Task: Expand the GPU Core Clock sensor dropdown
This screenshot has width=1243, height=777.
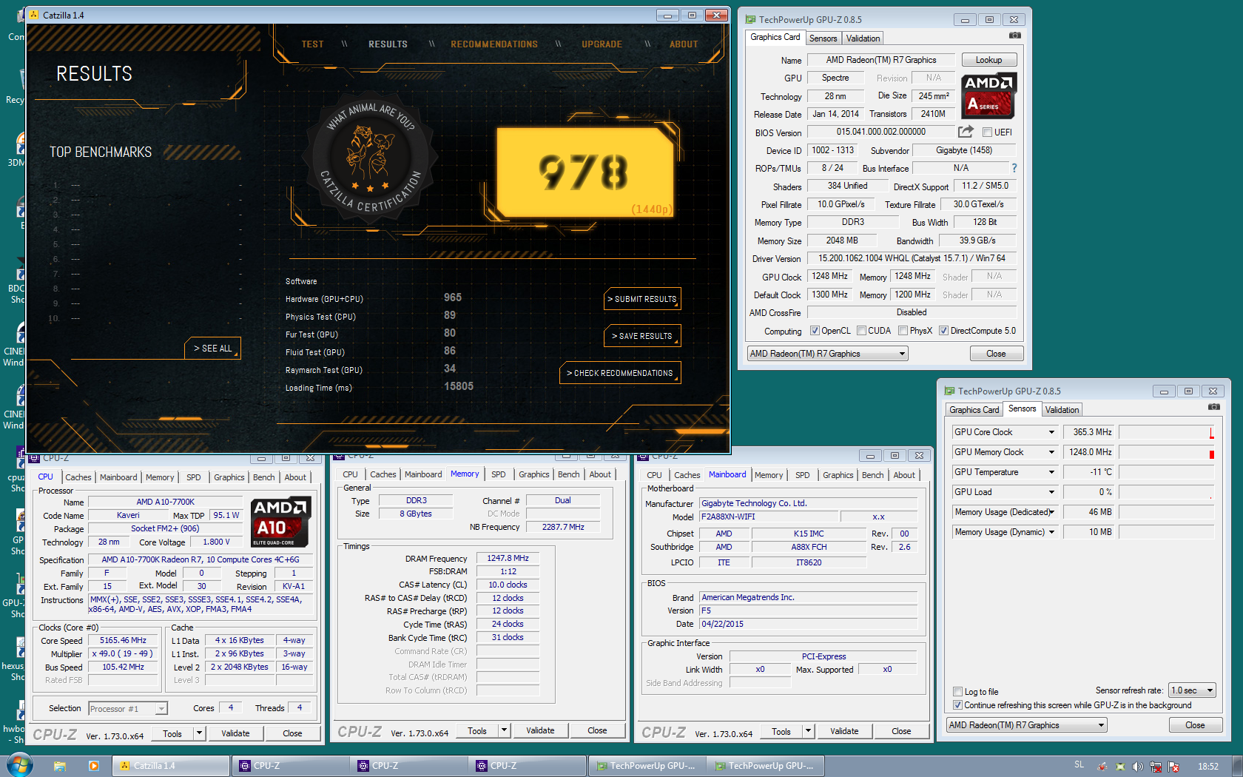Action: (1051, 432)
